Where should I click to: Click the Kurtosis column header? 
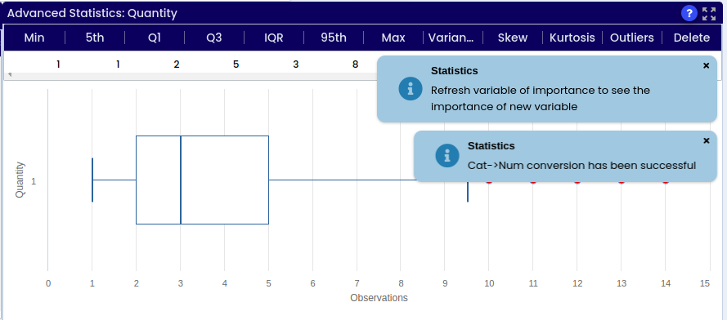click(x=572, y=38)
